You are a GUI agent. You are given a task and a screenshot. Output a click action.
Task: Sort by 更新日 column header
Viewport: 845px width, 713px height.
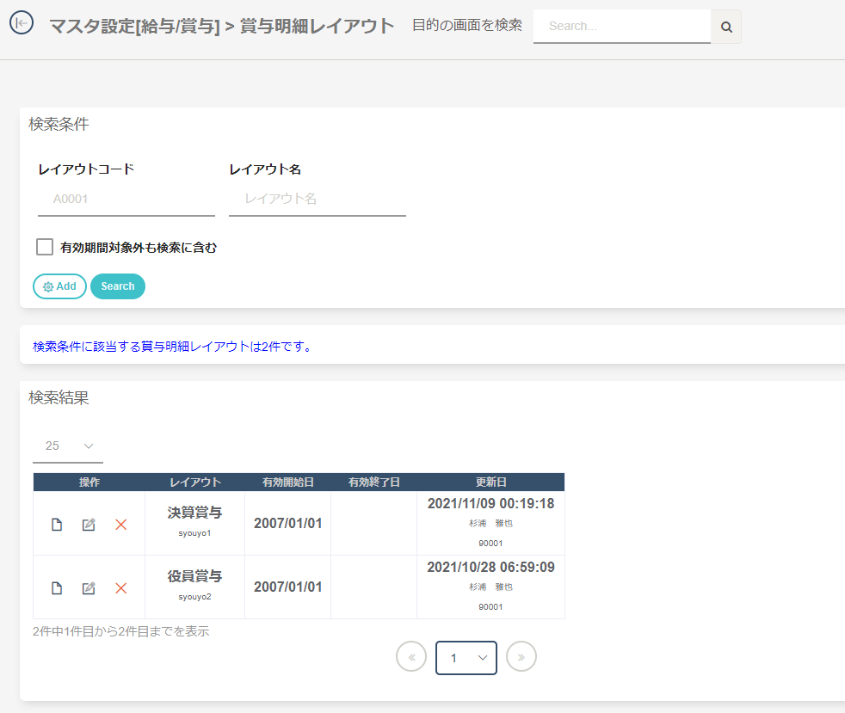click(490, 483)
